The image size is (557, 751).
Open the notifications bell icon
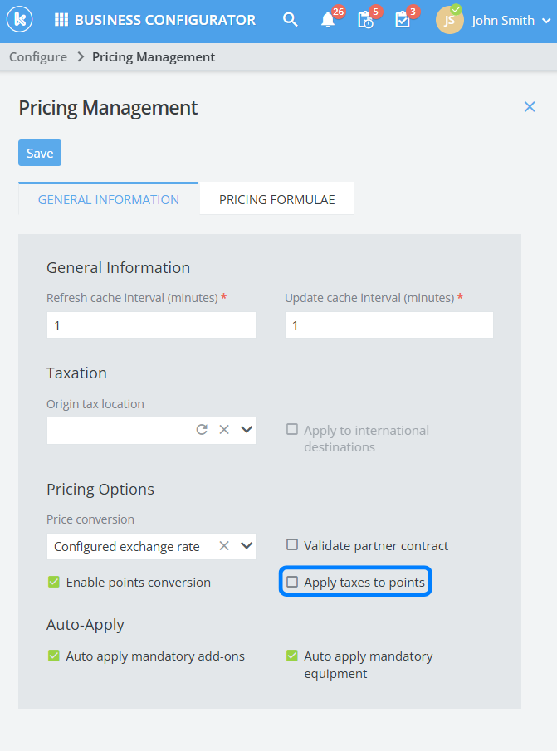328,21
